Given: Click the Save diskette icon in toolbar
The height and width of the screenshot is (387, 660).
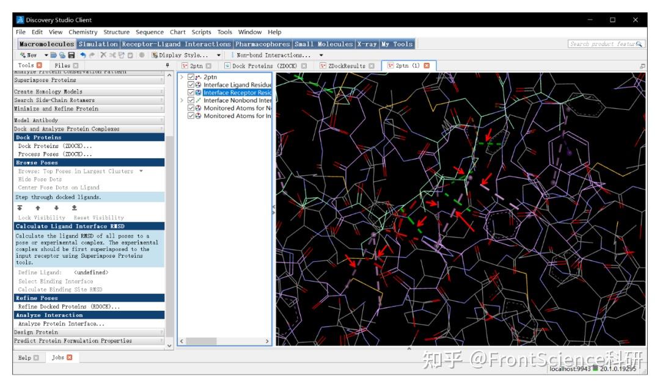Looking at the screenshot, I should click(x=71, y=55).
